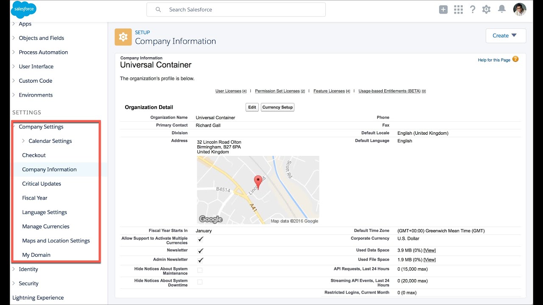Open Fiscal Year in sidebar
The width and height of the screenshot is (543, 305).
(x=35, y=198)
